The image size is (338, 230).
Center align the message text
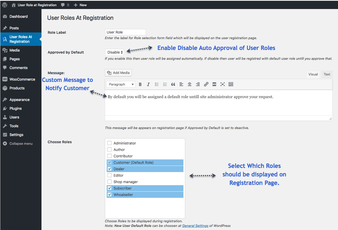tap(190, 84)
